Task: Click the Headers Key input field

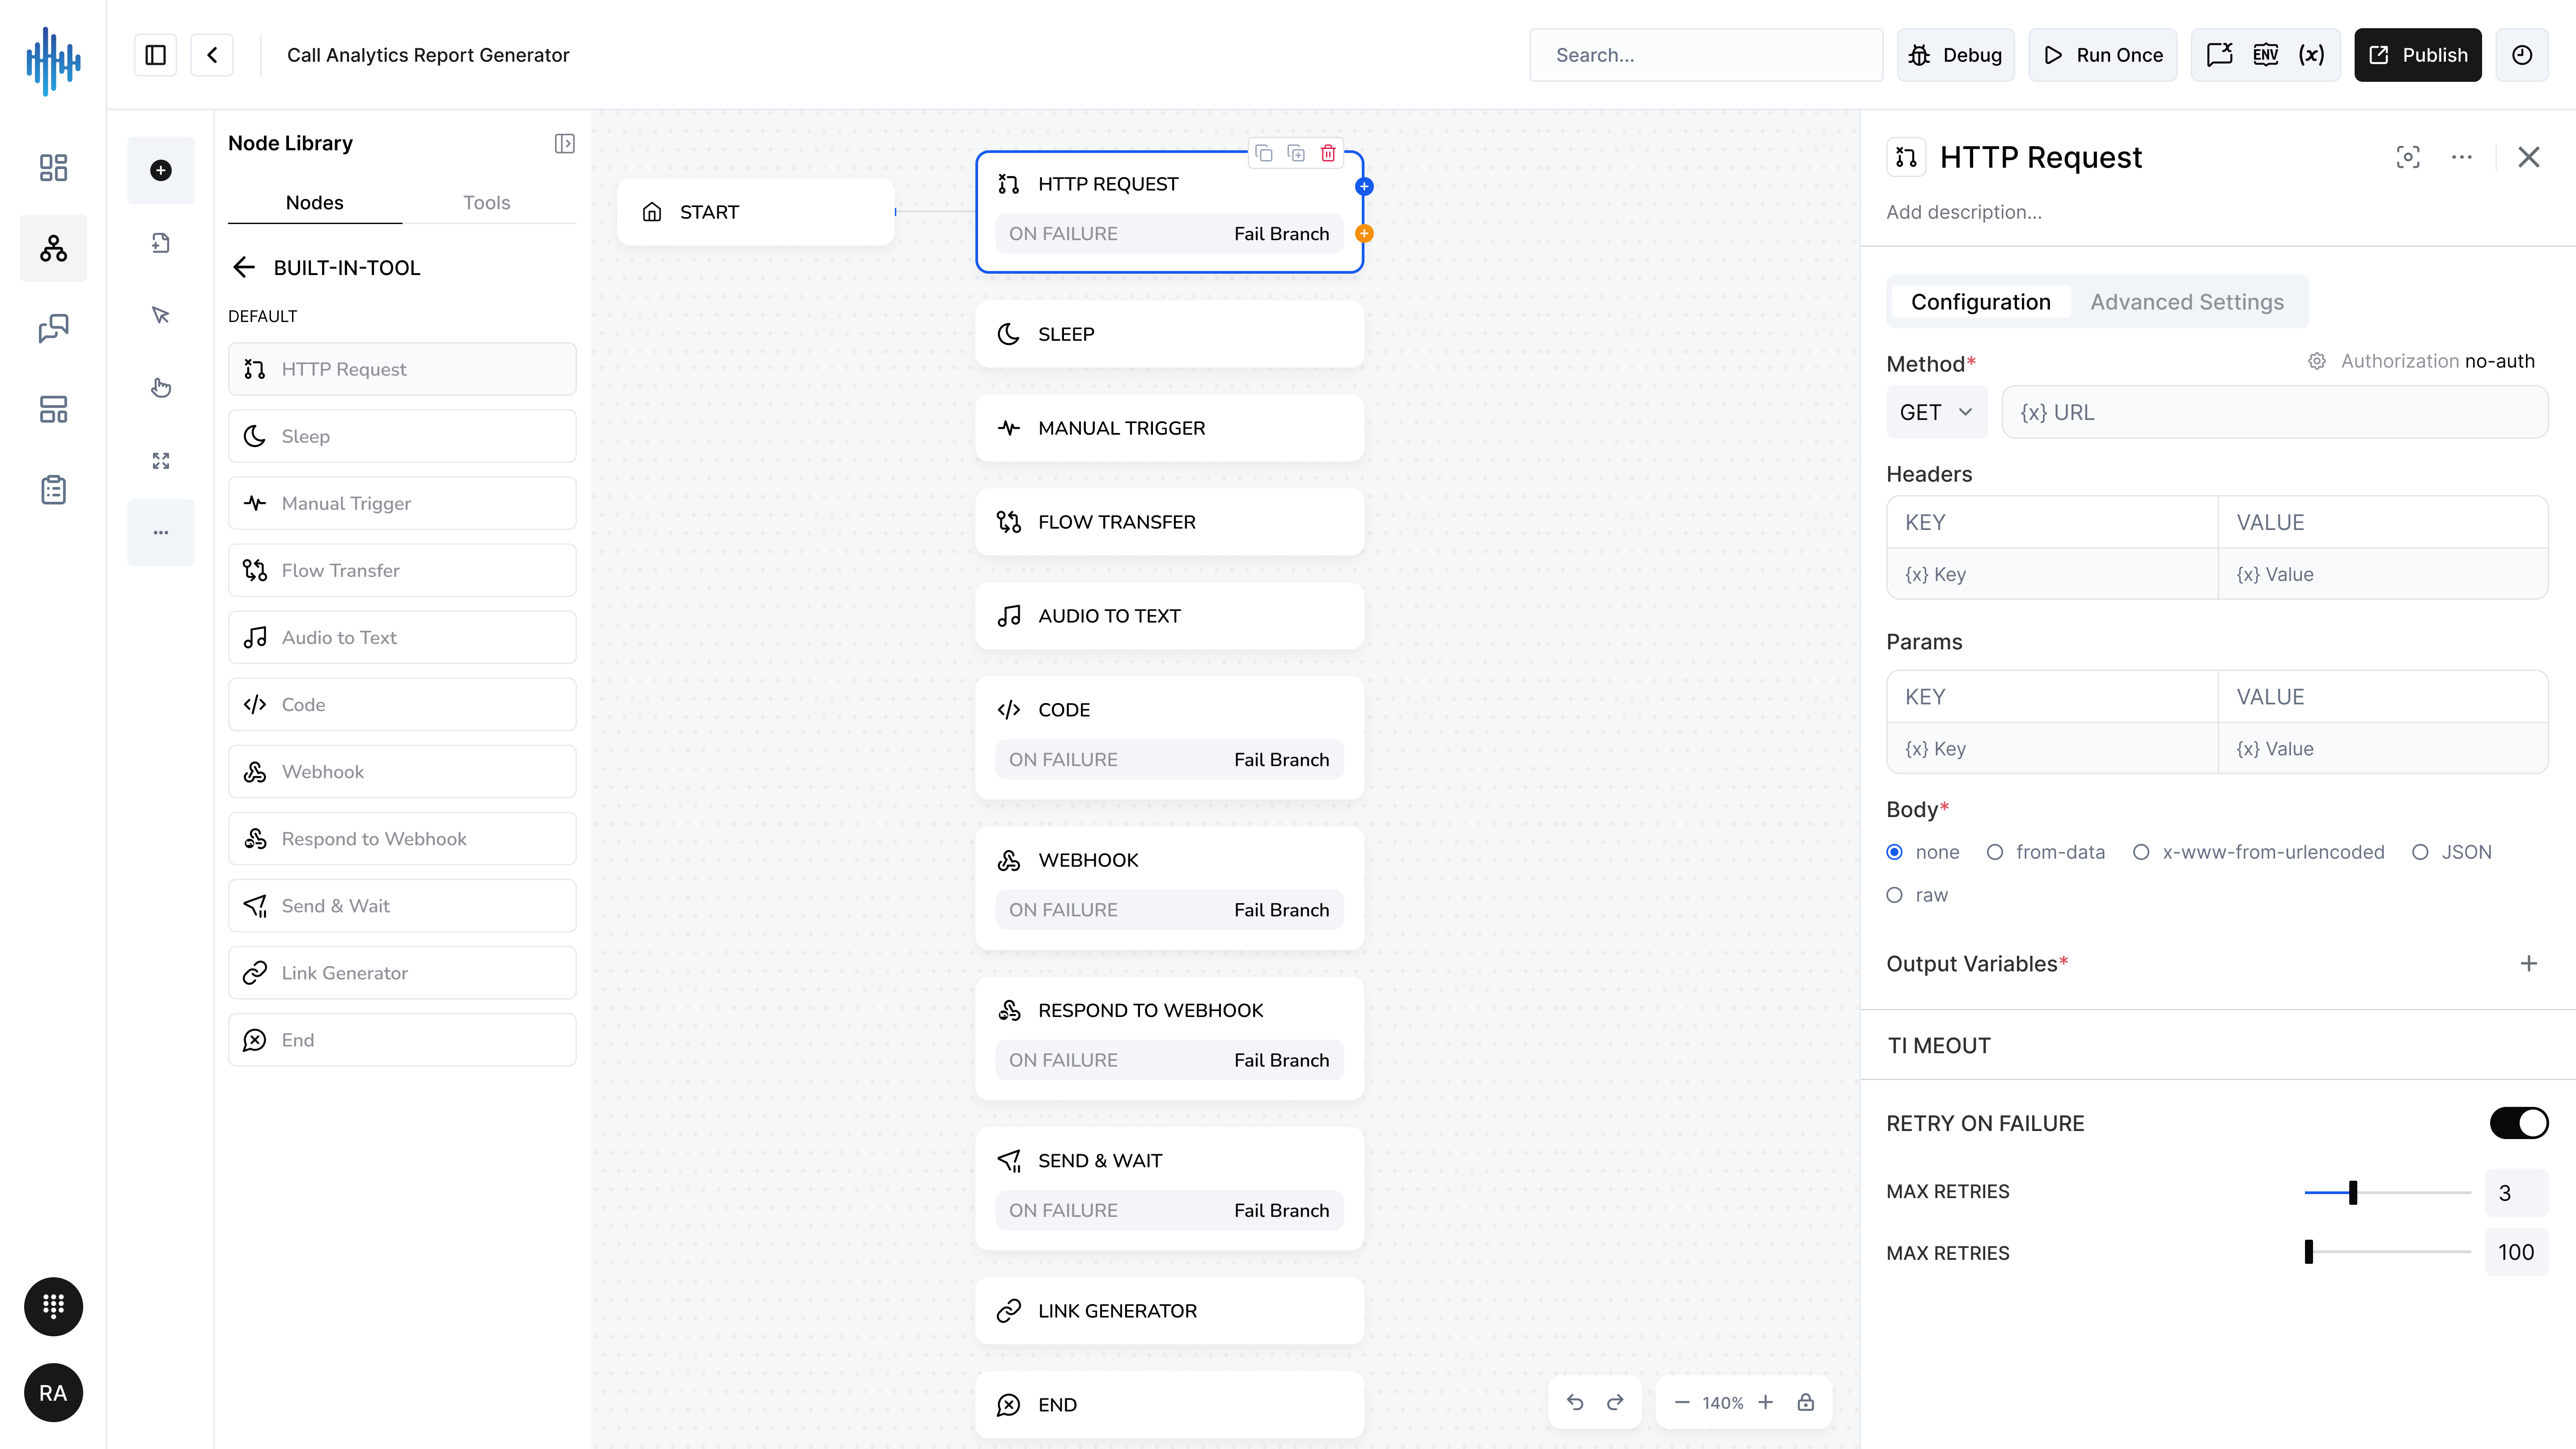Action: (x=2052, y=574)
